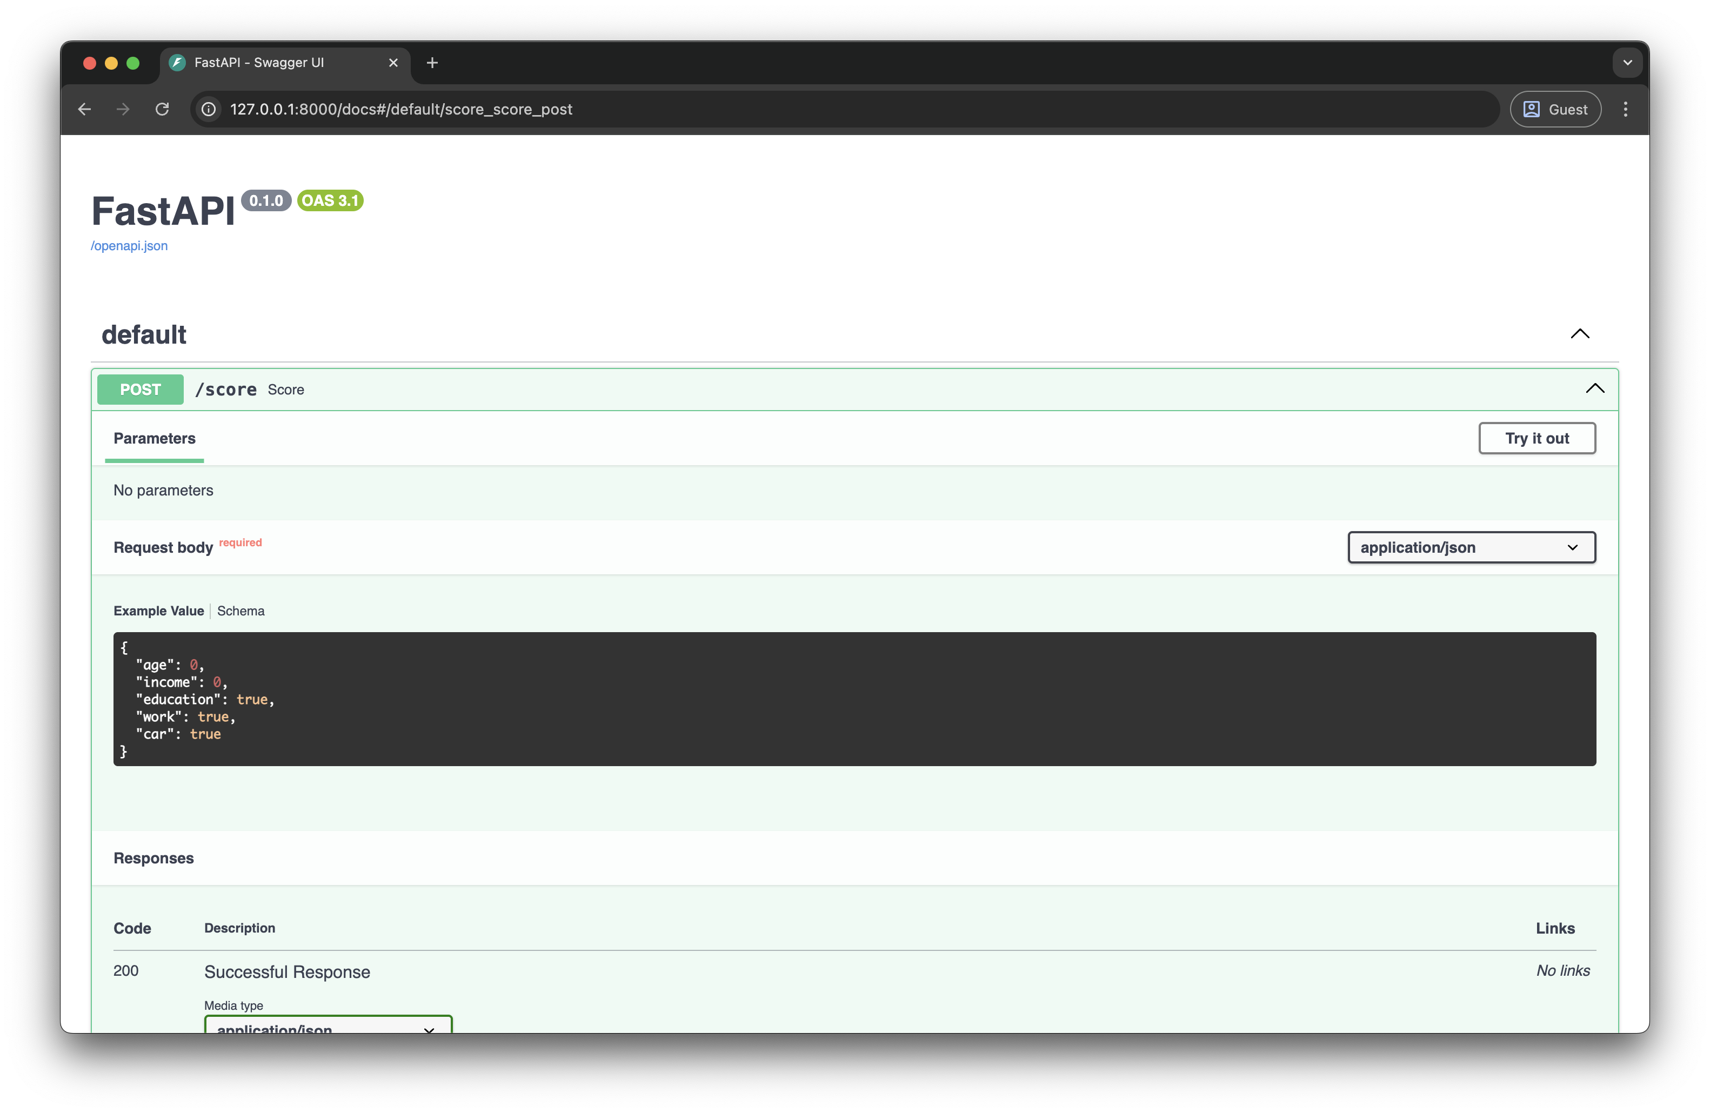Viewport: 1710px width, 1113px height.
Task: Click the Responses heading
Action: pyautogui.click(x=153, y=858)
